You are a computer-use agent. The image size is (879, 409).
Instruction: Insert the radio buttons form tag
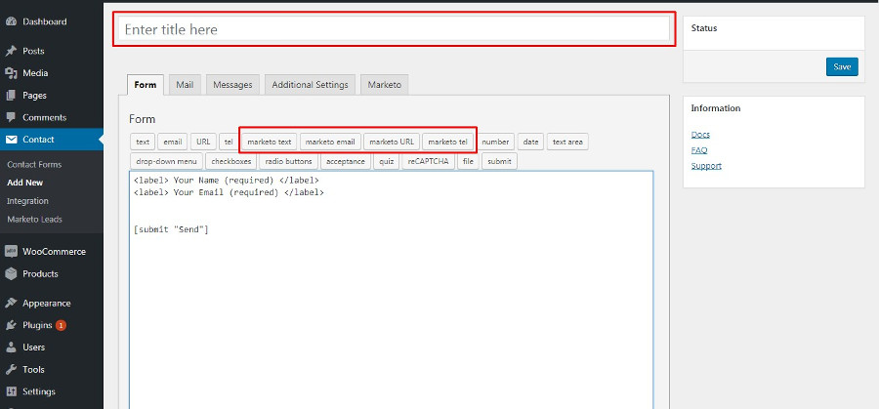(288, 161)
